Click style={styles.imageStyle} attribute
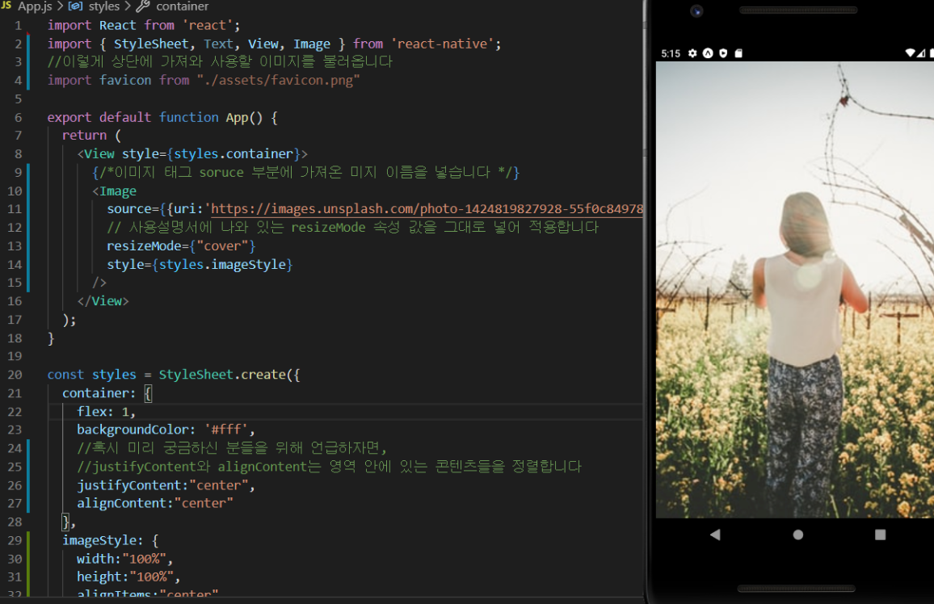The height and width of the screenshot is (604, 934). (x=200, y=264)
